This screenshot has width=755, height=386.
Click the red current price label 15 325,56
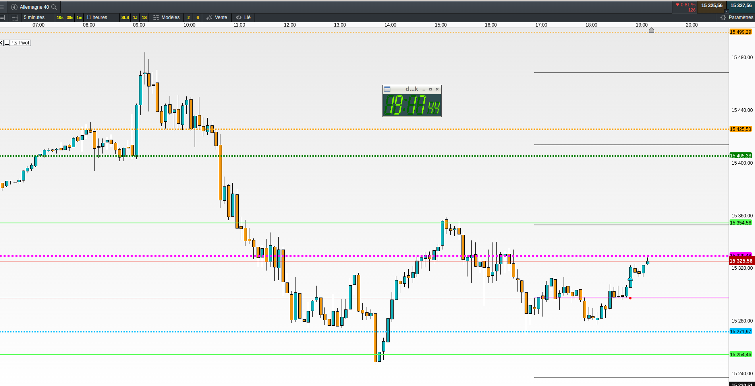741,261
